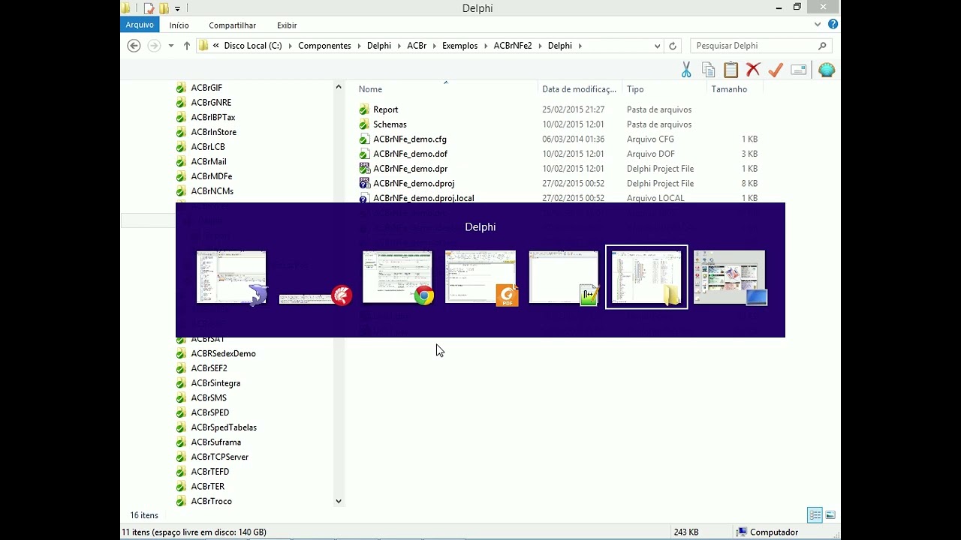Click the « breadcrumb overflow chevron
Image resolution: width=961 pixels, height=540 pixels.
point(216,46)
